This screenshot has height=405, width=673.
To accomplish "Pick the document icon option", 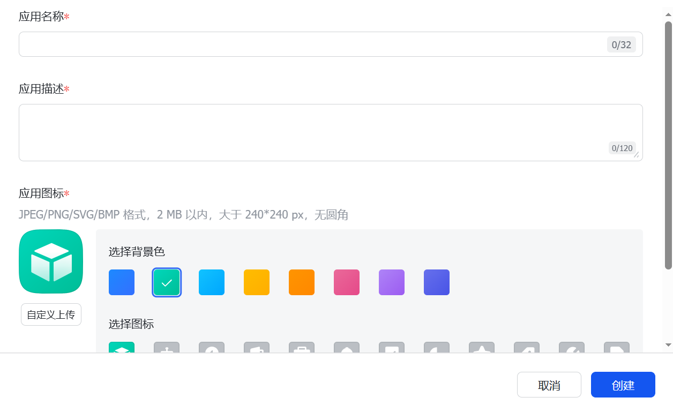I will [x=617, y=348].
